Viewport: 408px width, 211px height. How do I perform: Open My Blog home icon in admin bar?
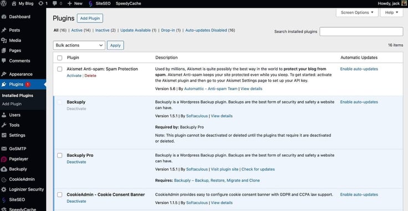tap(14, 3)
